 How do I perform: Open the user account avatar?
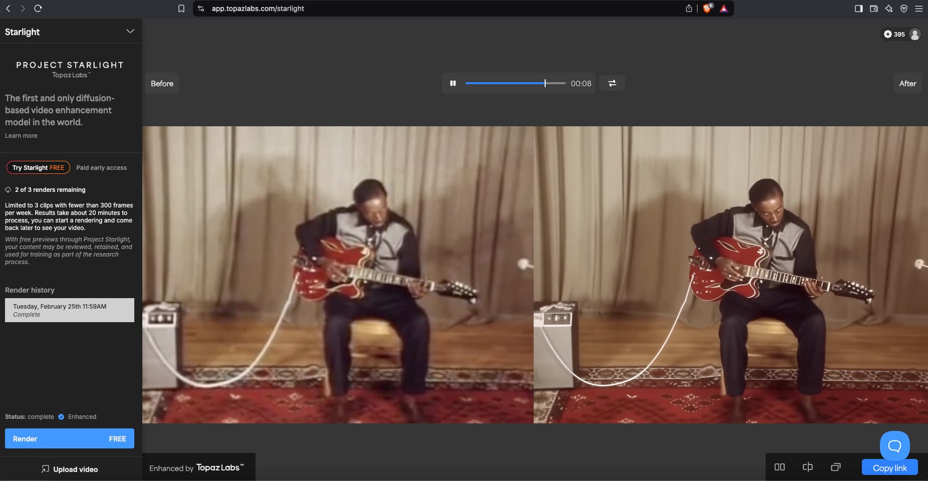coord(914,34)
